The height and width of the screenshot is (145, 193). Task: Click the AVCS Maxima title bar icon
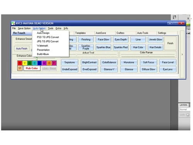click(x=13, y=23)
